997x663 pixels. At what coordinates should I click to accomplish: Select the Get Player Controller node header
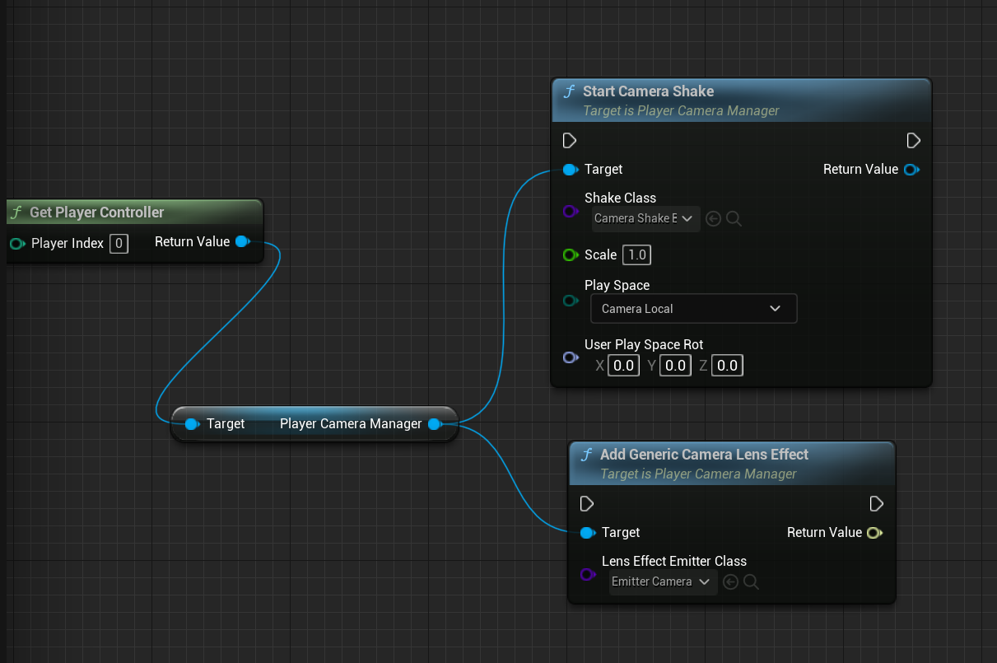pos(97,212)
